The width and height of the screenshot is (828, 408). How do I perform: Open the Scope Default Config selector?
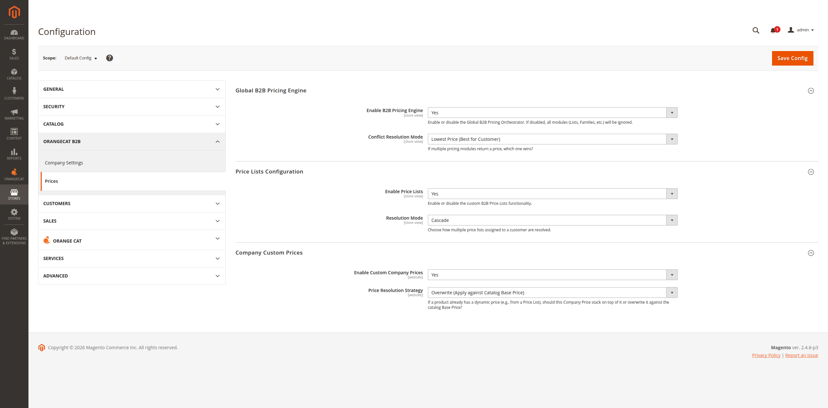point(80,58)
